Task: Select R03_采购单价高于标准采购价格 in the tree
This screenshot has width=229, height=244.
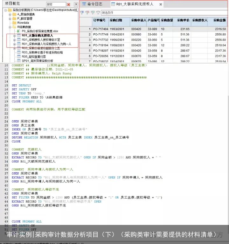Action: [x=42, y=52]
